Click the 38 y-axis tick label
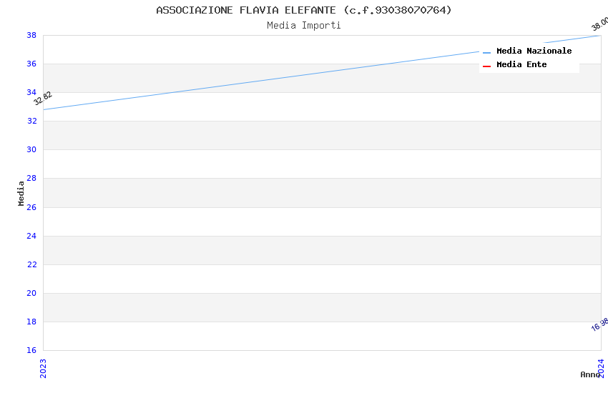Screen dimensions: 608x393 (x=31, y=35)
